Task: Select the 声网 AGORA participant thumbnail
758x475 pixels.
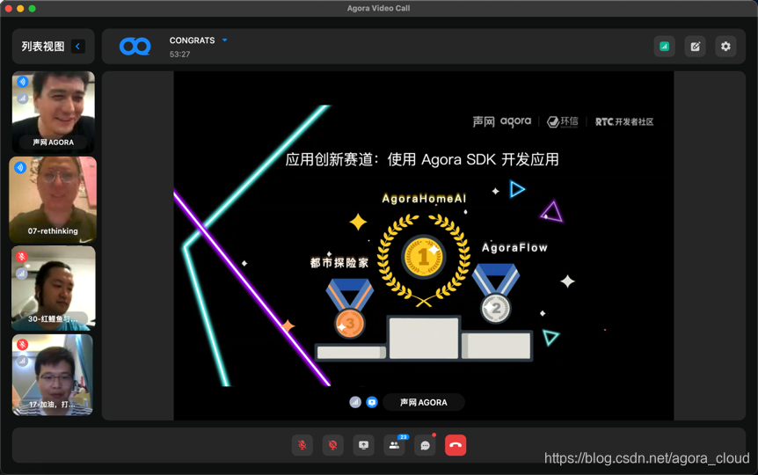Action: click(x=53, y=113)
